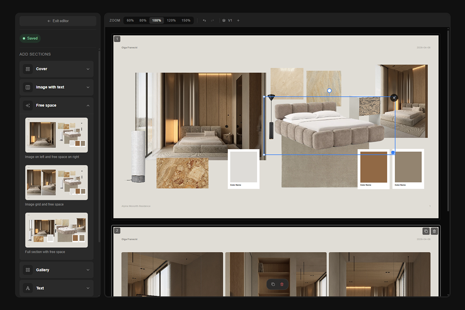Delete section 2 using the top-right trash icon

click(434, 231)
